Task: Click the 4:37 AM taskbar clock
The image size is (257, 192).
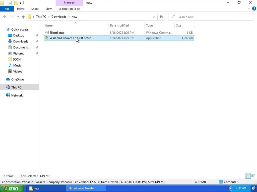Action: pos(241,188)
